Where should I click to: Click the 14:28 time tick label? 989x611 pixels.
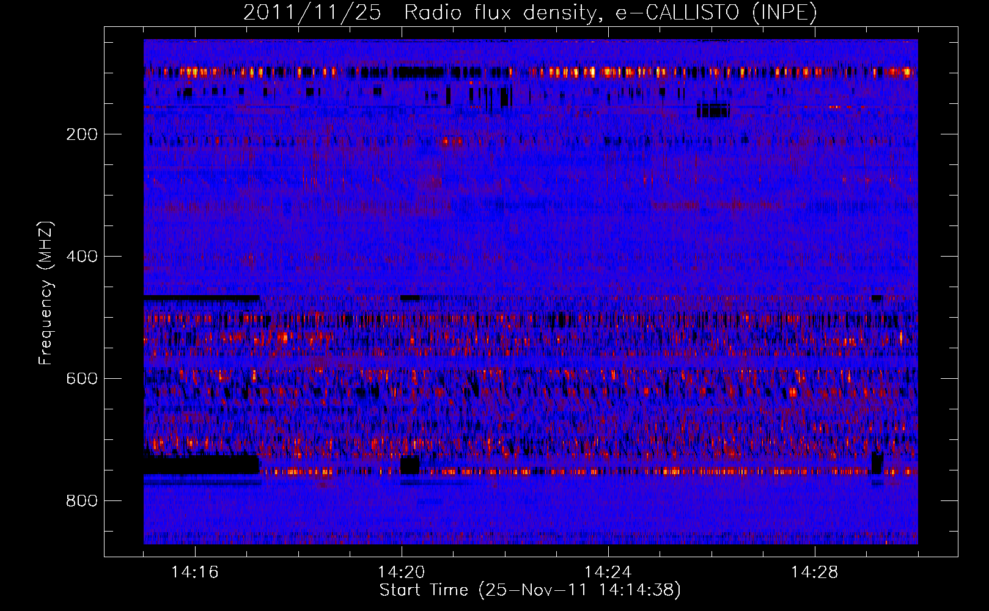(x=815, y=573)
